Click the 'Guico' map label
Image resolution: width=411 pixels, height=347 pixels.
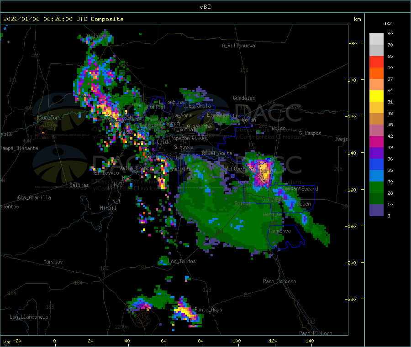(x=279, y=129)
